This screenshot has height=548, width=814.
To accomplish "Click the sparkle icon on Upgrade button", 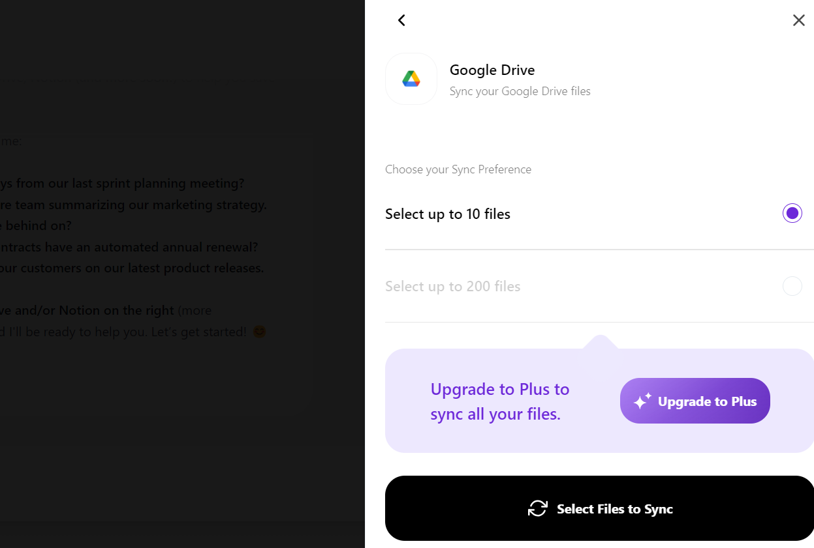I will [x=642, y=401].
